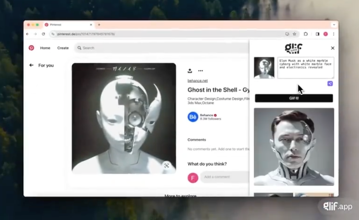
Task: Click the Ghost in the Shell pin title
Action: pyautogui.click(x=218, y=90)
